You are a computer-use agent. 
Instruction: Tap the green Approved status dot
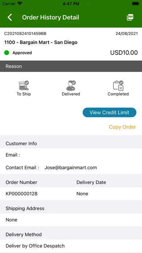(x=7, y=53)
